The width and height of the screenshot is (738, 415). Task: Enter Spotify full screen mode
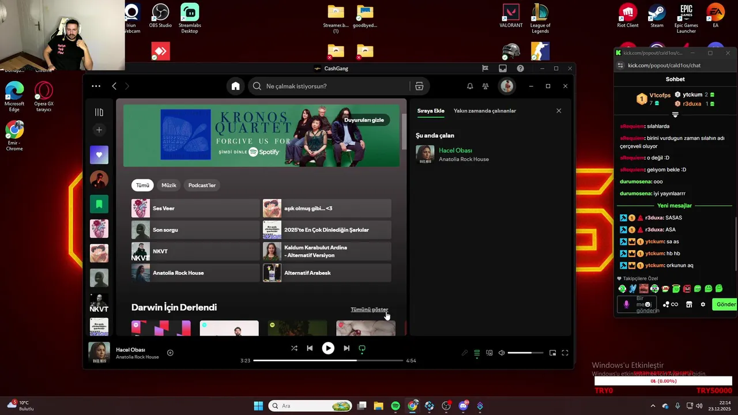coord(565,353)
